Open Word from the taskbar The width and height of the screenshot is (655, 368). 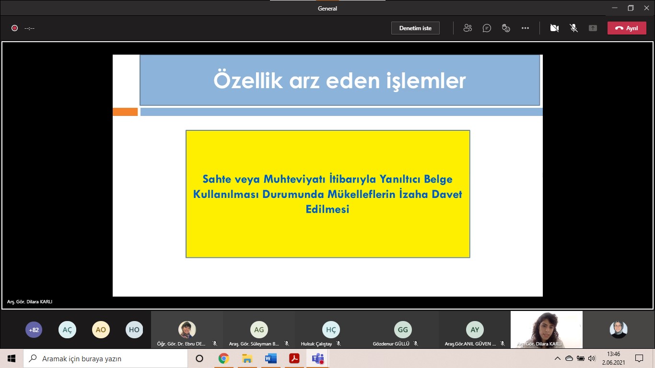(x=270, y=358)
